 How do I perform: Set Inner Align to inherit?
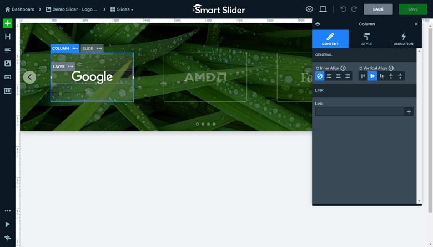point(320,76)
